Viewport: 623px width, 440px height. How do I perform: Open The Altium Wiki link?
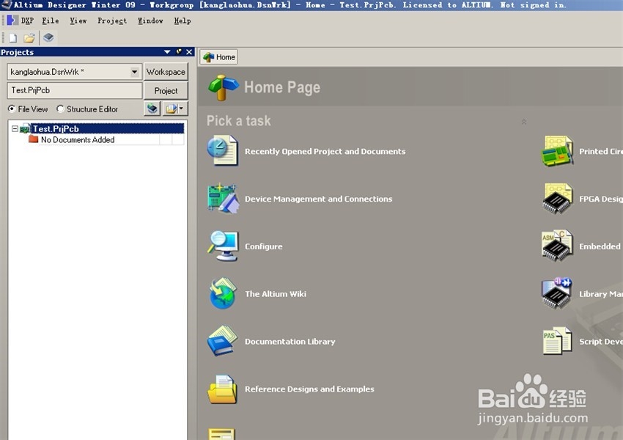[x=276, y=294]
